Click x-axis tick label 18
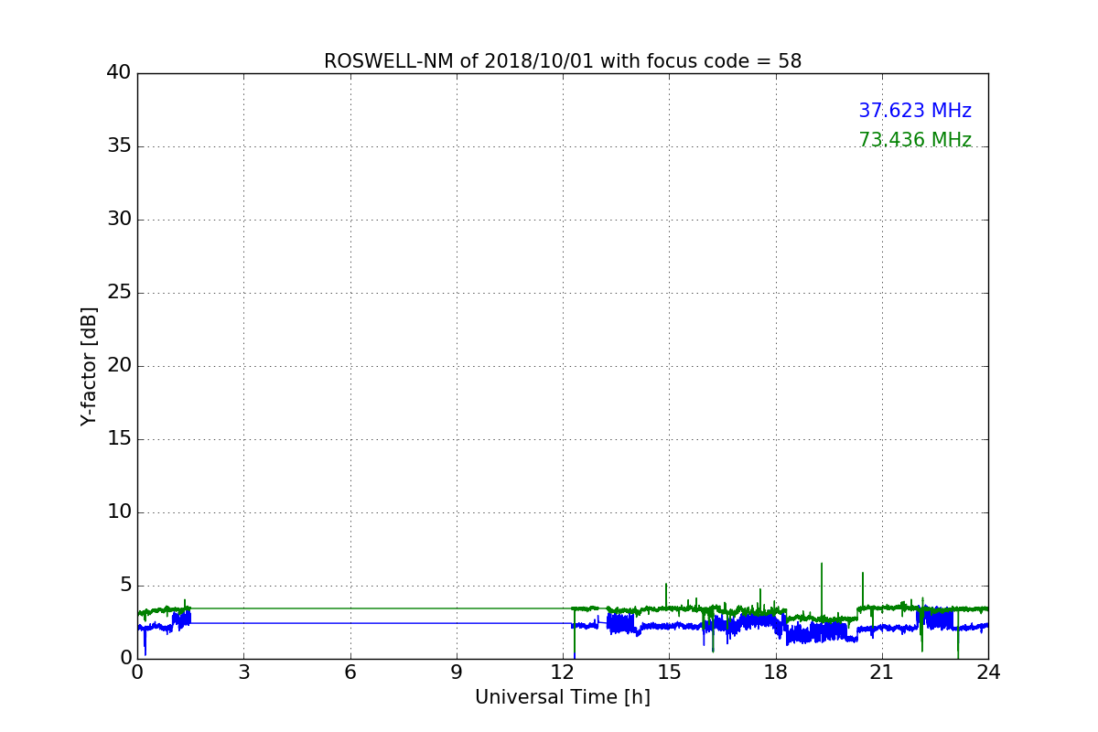Screen dimensions: 1098x732 click(776, 672)
